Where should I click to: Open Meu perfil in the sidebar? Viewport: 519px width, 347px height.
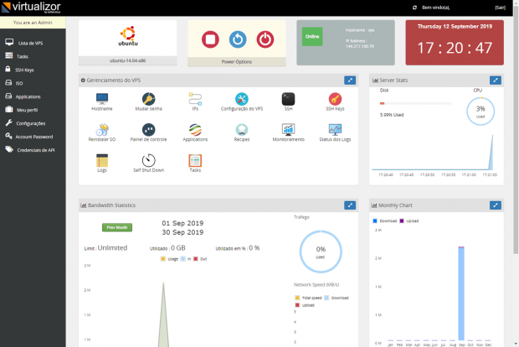pyautogui.click(x=27, y=110)
